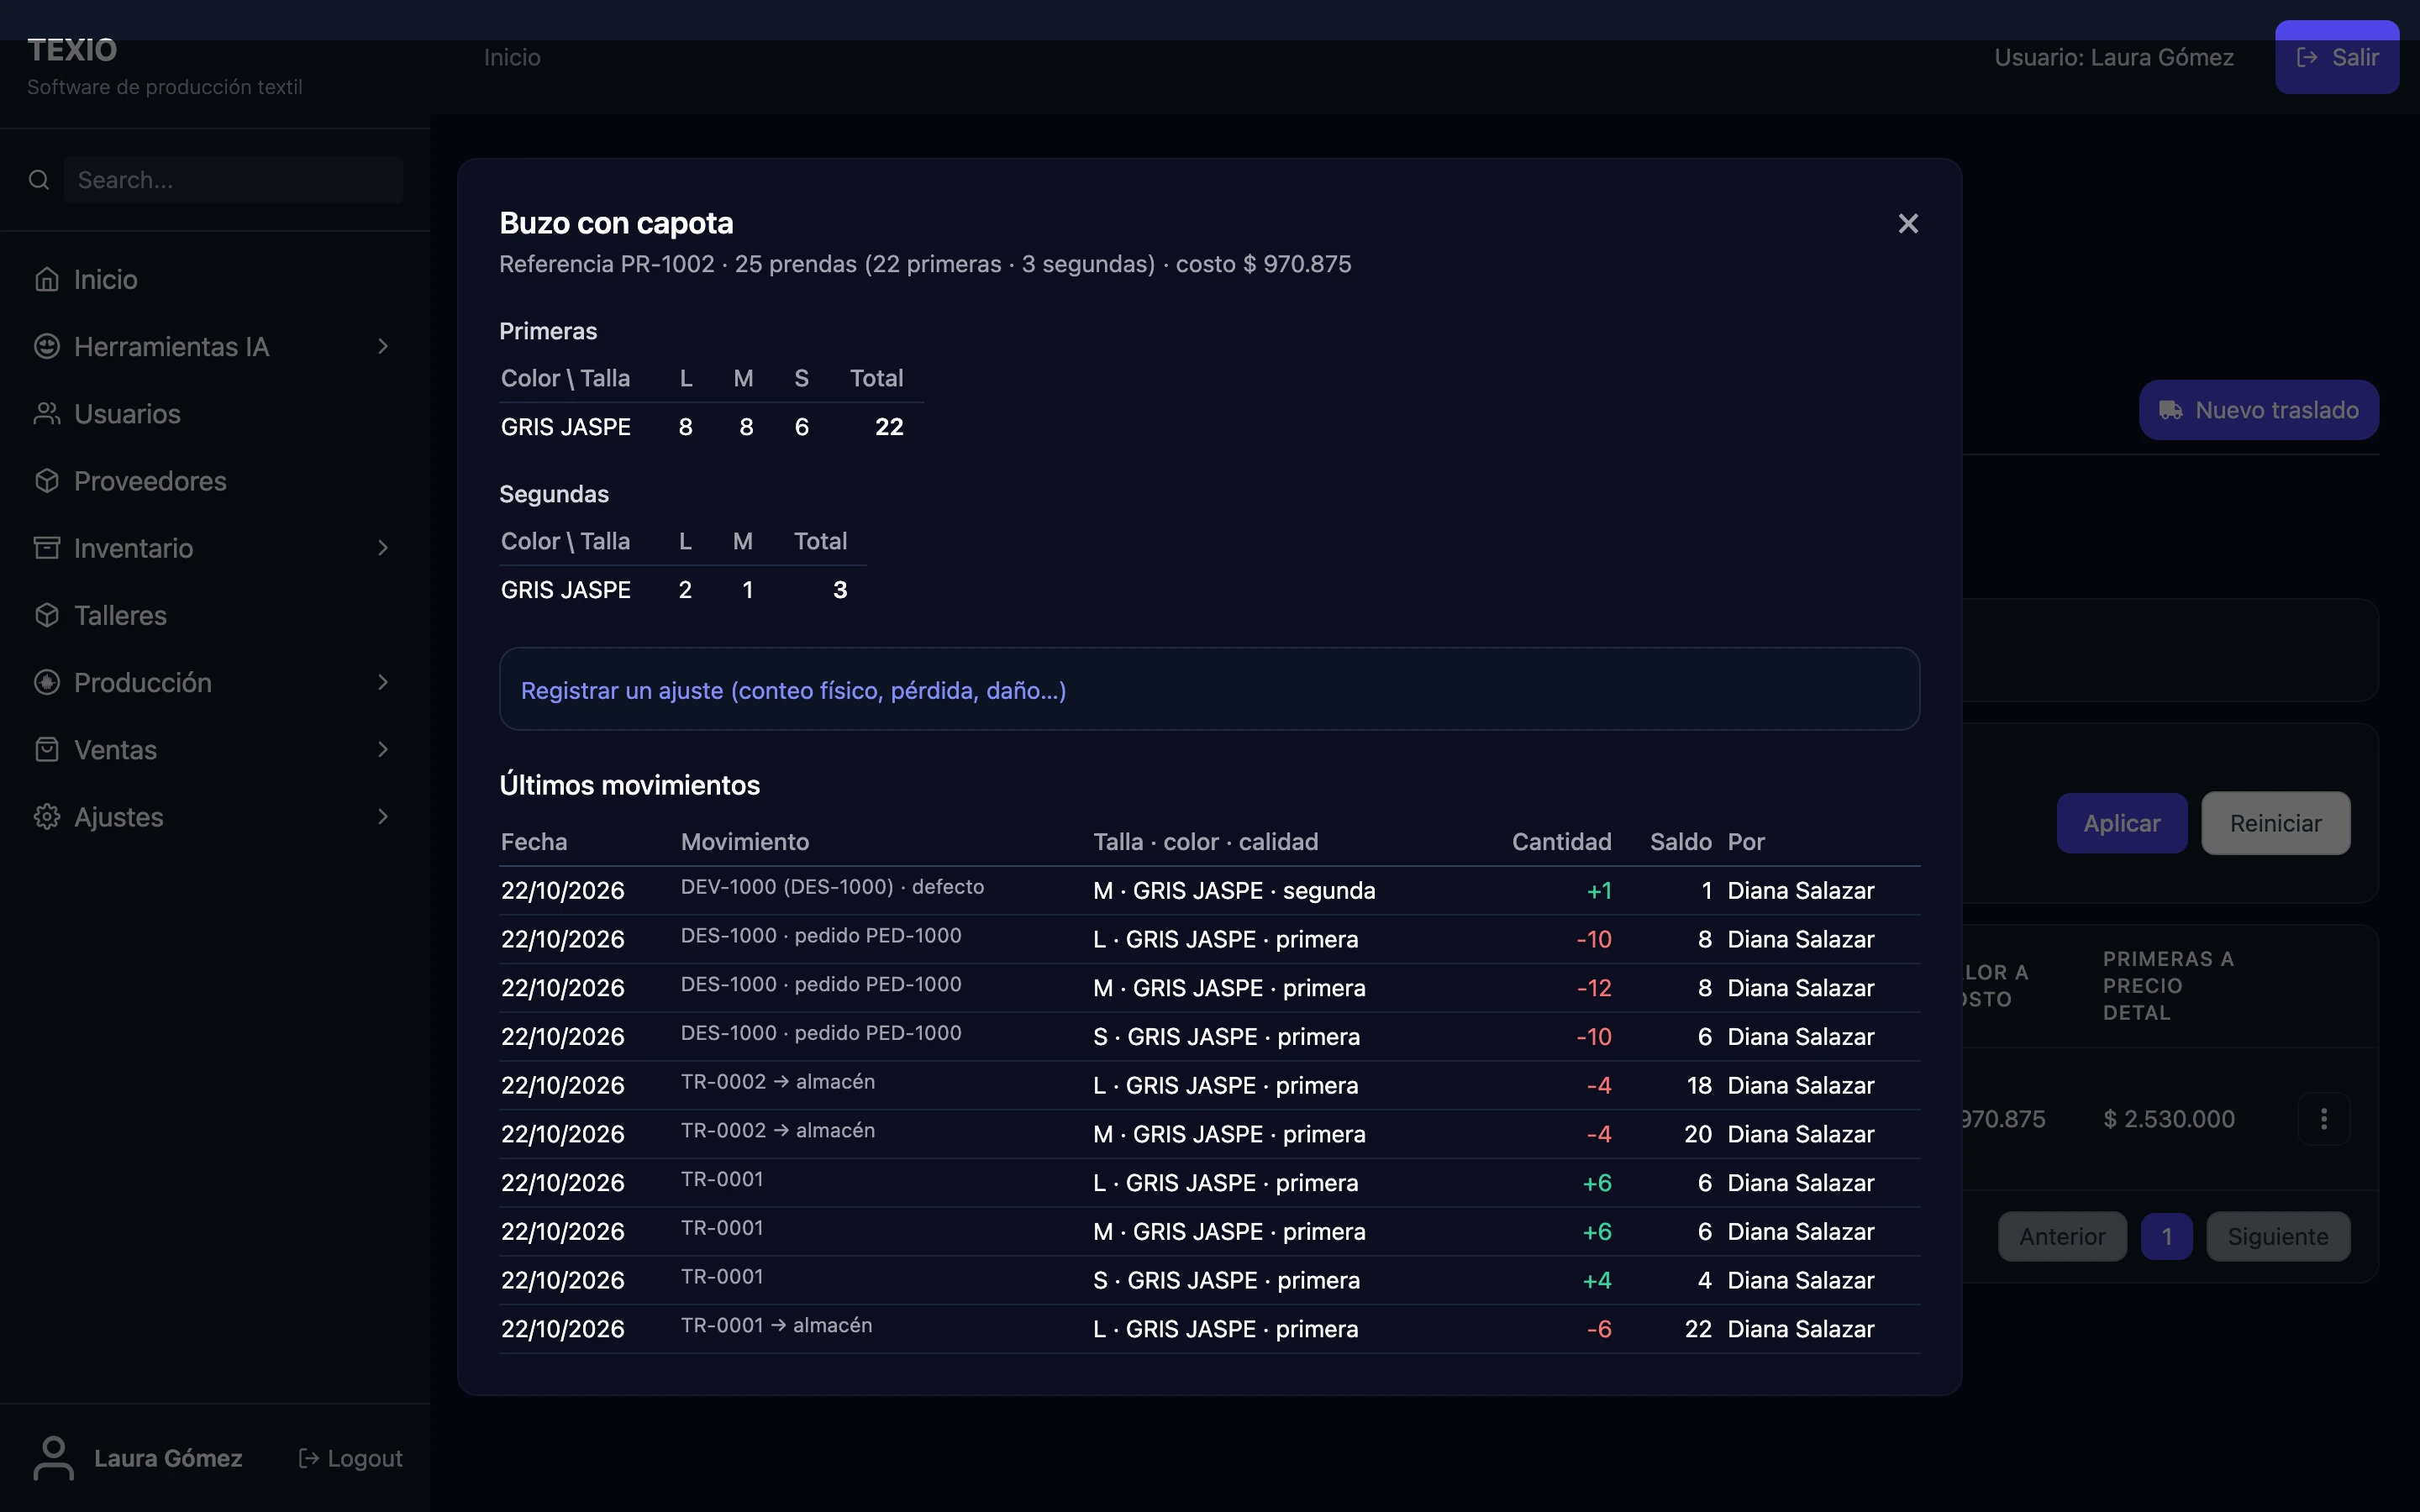The image size is (2420, 1512).
Task: Click the Inicio home icon in sidebar
Action: click(x=47, y=279)
